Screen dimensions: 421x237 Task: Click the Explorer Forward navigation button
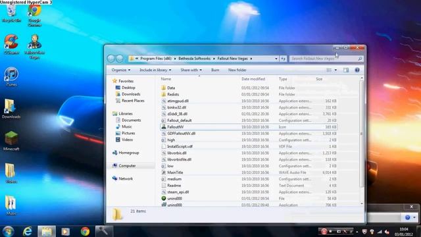click(120, 59)
